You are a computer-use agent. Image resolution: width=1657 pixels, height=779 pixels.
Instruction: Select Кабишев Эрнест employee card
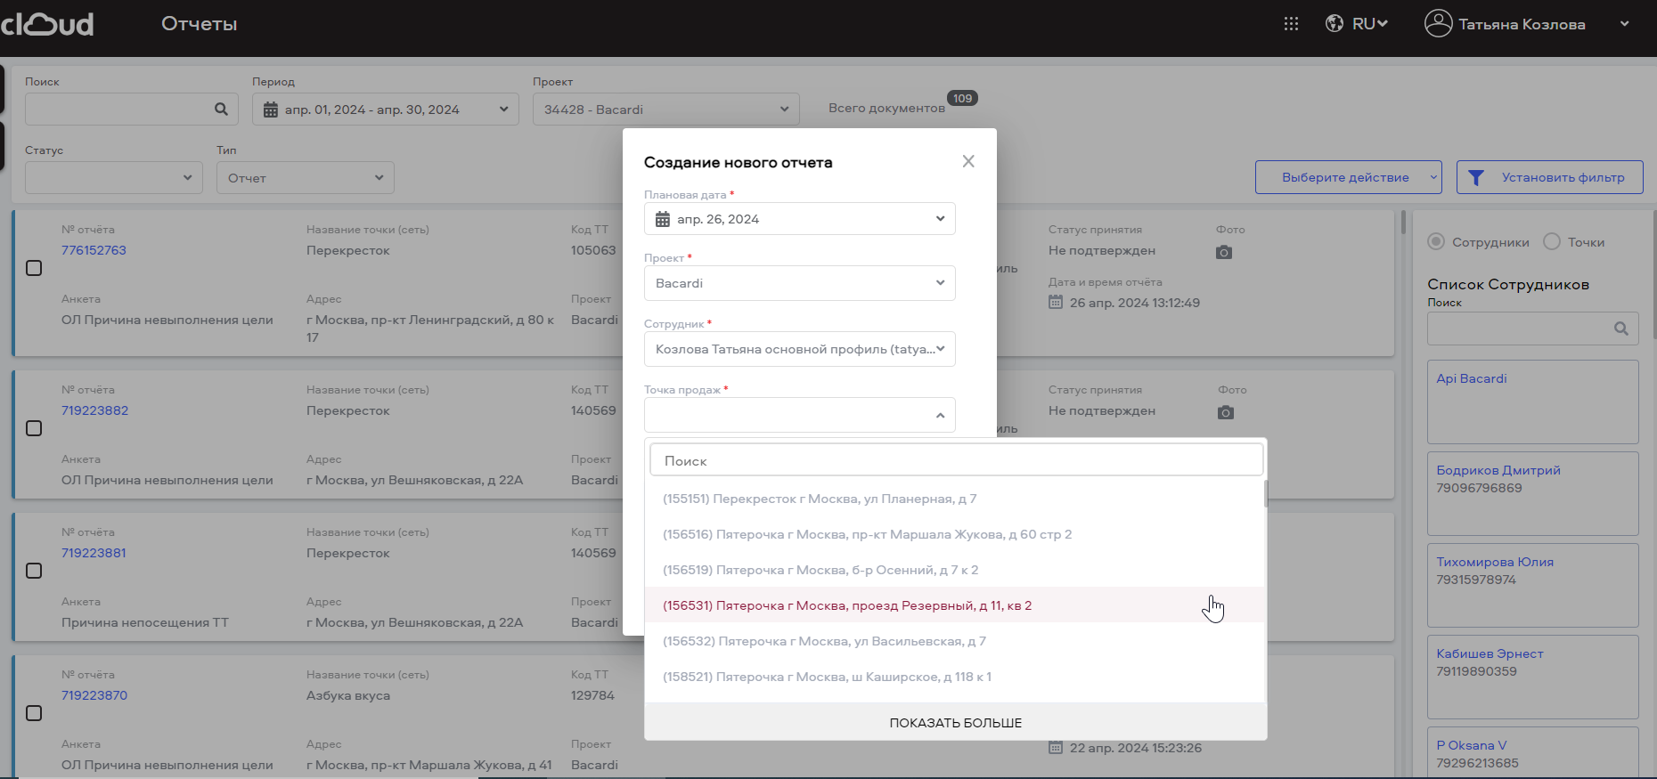[1533, 677]
